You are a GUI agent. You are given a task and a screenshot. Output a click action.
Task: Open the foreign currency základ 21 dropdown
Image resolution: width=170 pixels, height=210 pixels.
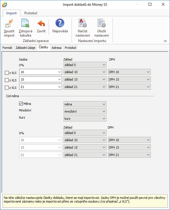(85, 155)
